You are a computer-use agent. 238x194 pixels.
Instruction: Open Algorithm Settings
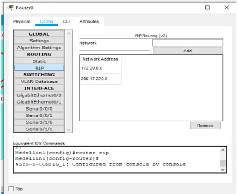39,47
